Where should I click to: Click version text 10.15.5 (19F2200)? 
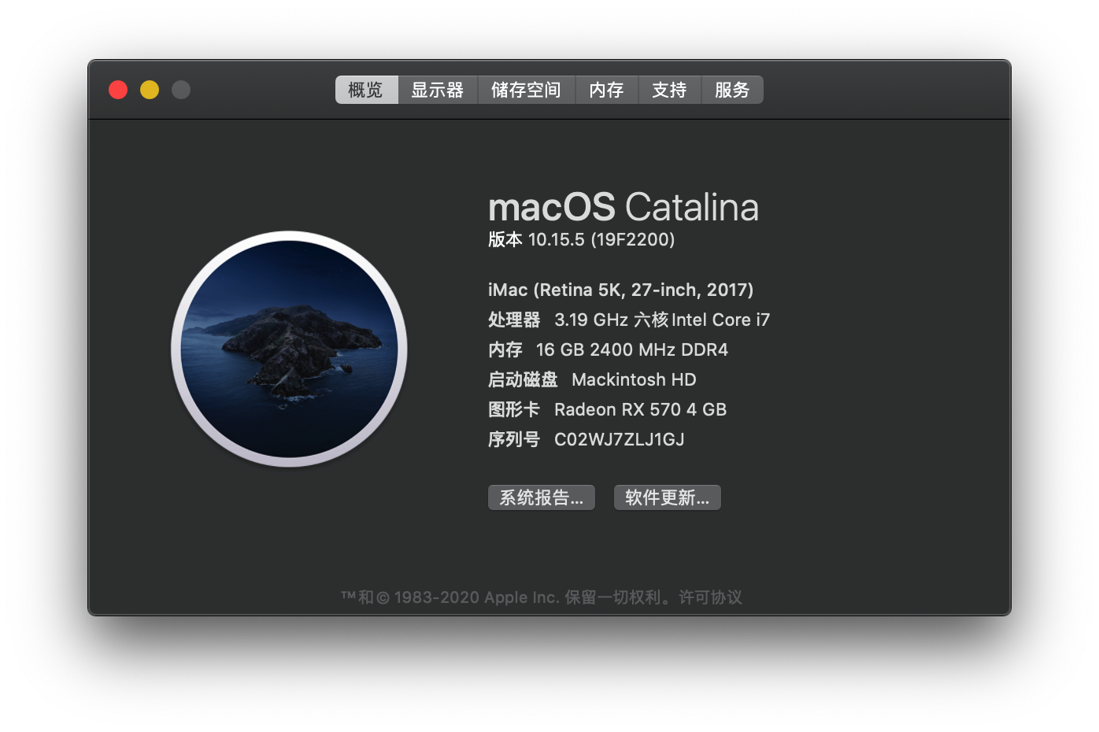coord(601,239)
